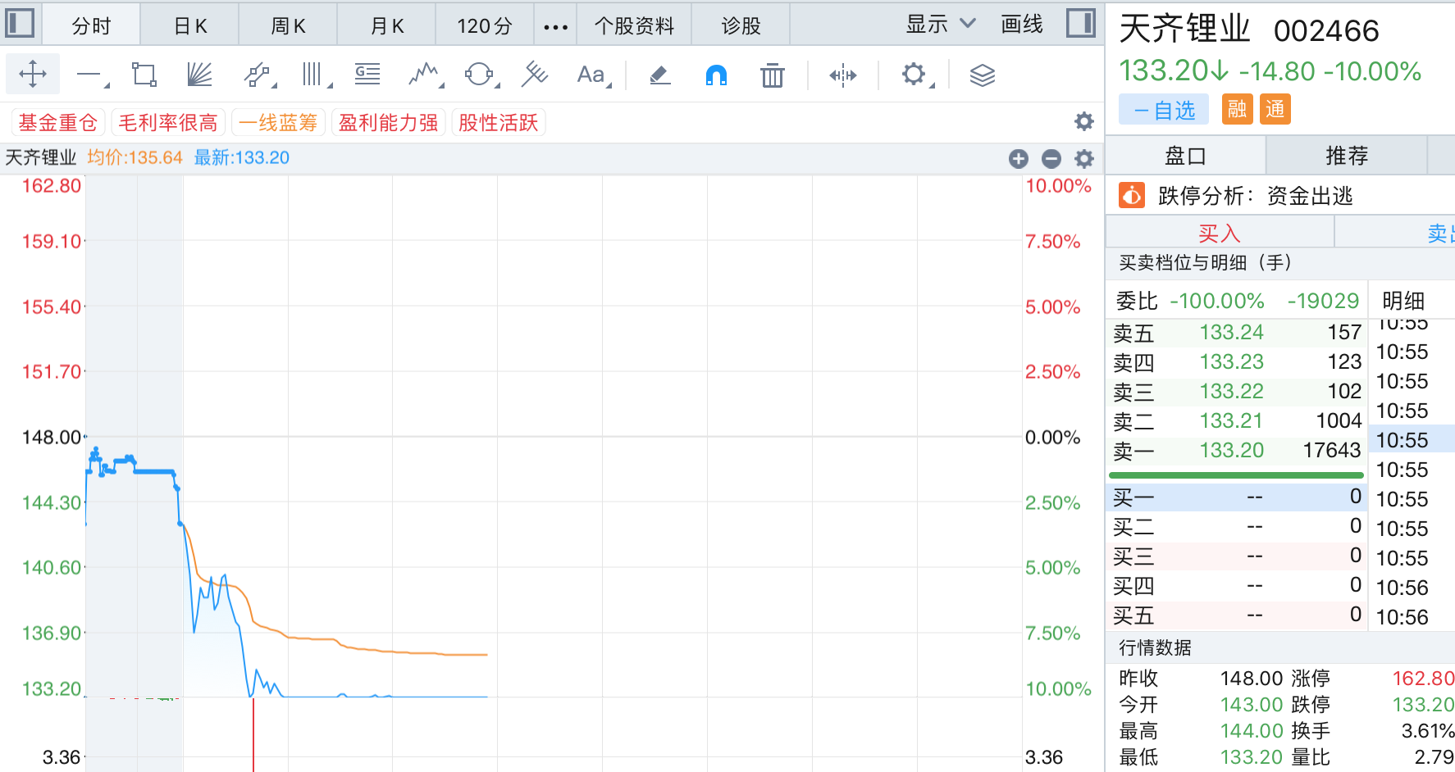Click the 一线蓝筹 tag
This screenshot has width=1455, height=772.
click(x=278, y=123)
